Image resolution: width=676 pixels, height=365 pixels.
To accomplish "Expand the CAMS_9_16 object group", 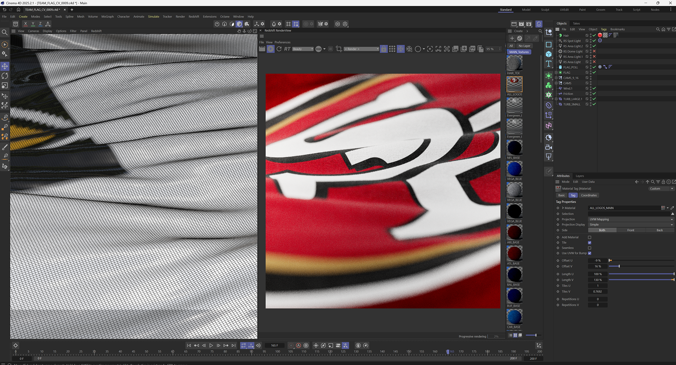I will point(556,78).
